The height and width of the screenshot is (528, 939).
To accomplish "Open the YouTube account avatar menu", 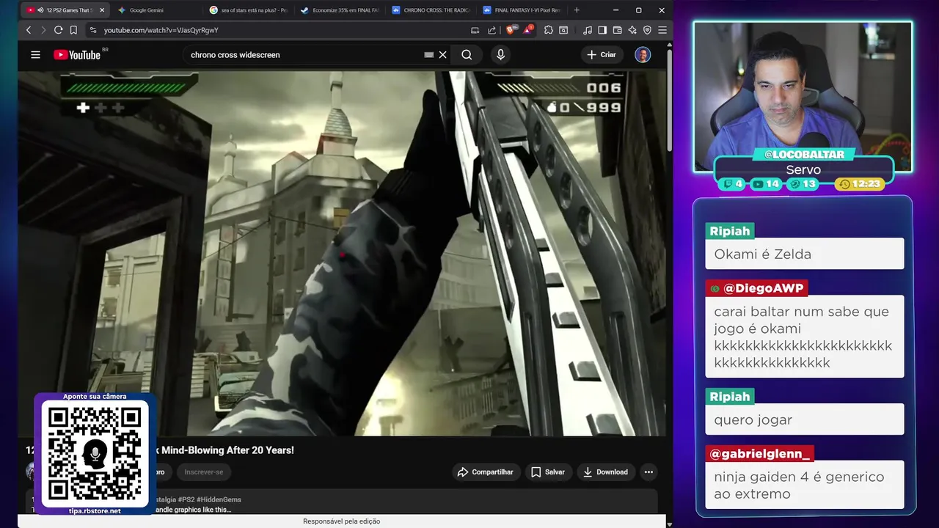I will [643, 55].
